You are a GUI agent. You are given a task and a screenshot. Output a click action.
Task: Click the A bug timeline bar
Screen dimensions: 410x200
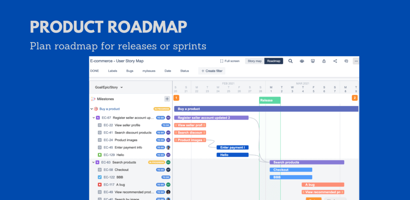323,184
